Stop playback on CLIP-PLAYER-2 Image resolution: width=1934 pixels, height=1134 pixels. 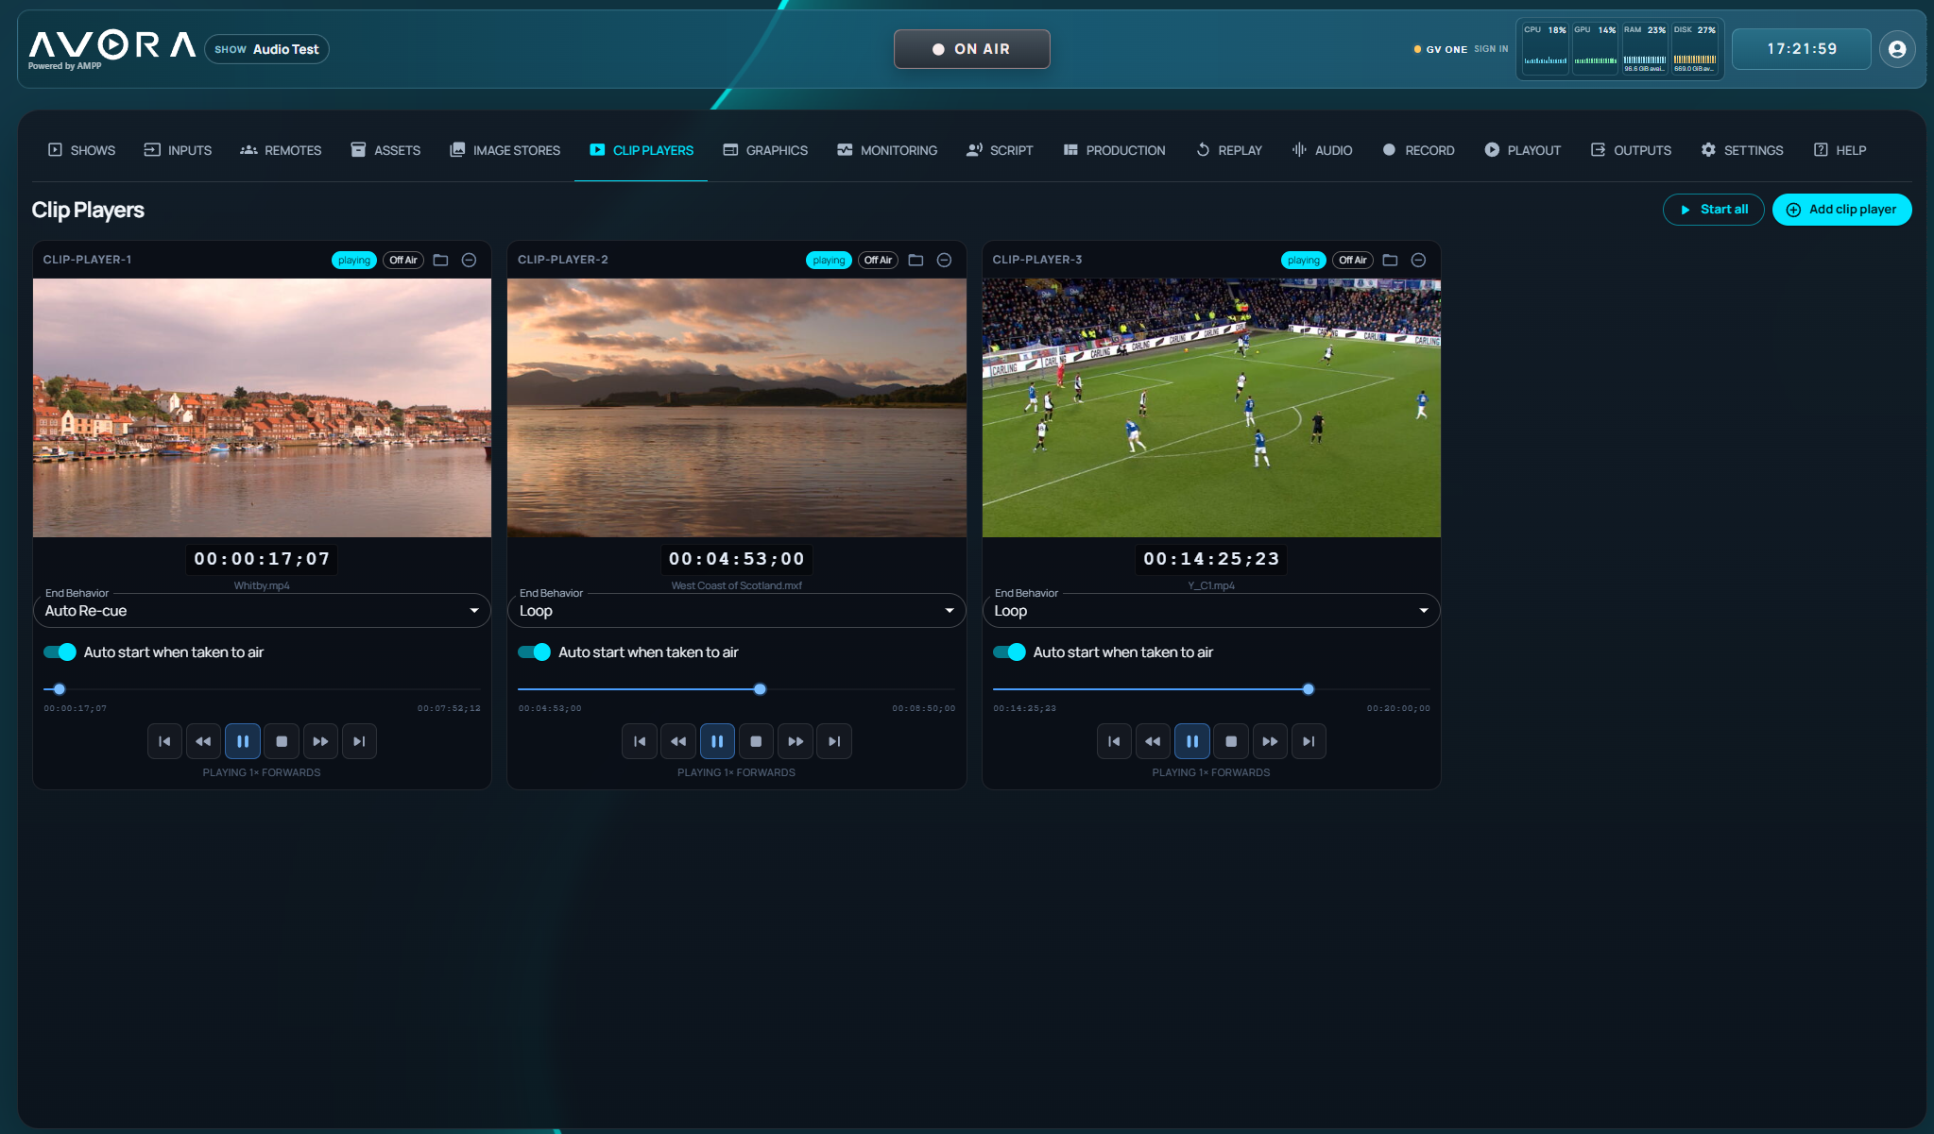[756, 741]
